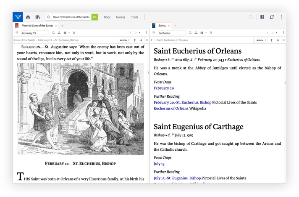Jump to next article in Saints panel
Image resolution: width=299 pixels, height=197 pixels.
pyautogui.click(x=278, y=40)
